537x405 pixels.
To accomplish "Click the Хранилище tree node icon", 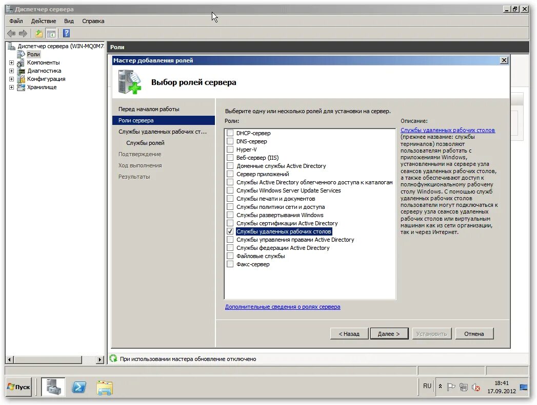I will point(21,87).
